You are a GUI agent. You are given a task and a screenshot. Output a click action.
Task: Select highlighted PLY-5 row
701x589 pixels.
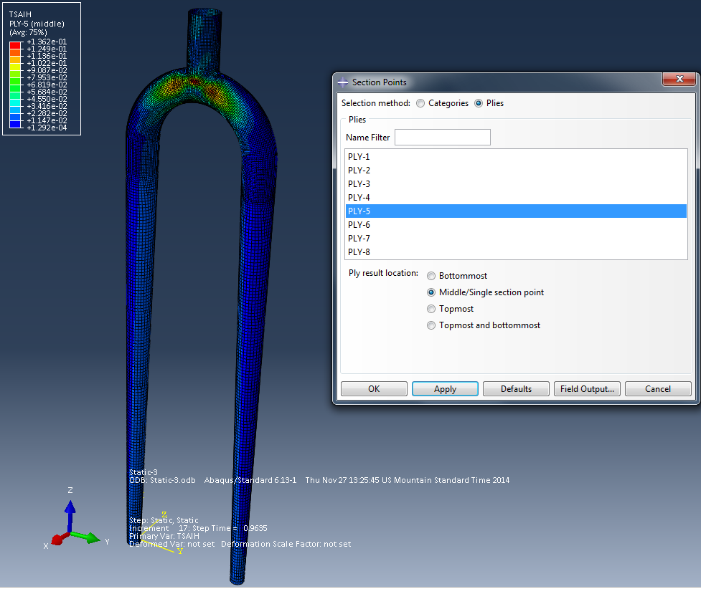point(516,211)
